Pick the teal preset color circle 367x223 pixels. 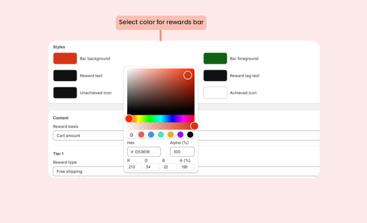(x=161, y=135)
